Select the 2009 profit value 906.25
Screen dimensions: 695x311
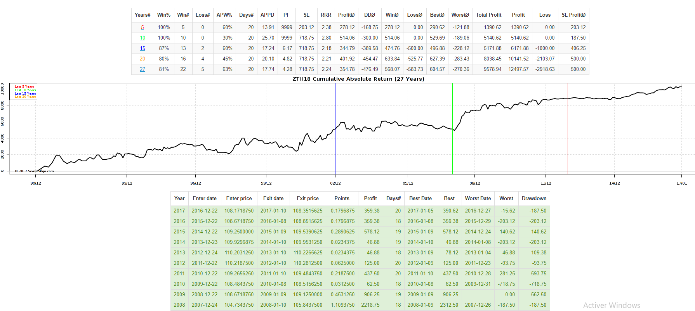pyautogui.click(x=372, y=295)
